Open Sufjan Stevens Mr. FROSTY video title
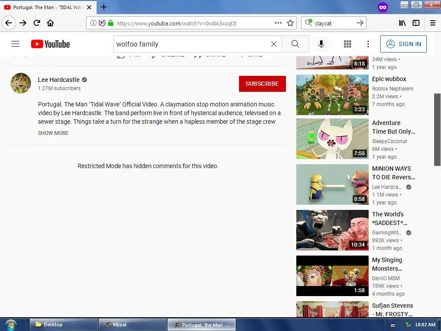The width and height of the screenshot is (441, 331). [x=392, y=309]
